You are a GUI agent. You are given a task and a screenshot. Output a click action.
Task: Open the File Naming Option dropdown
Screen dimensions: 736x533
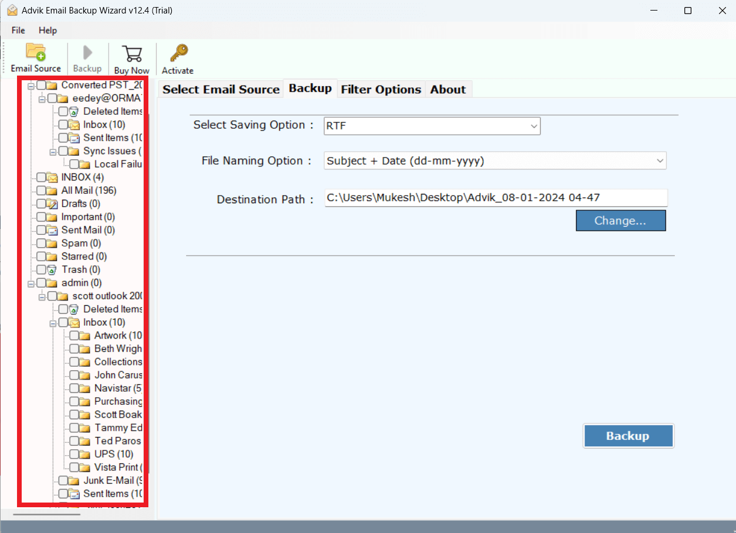[495, 160]
